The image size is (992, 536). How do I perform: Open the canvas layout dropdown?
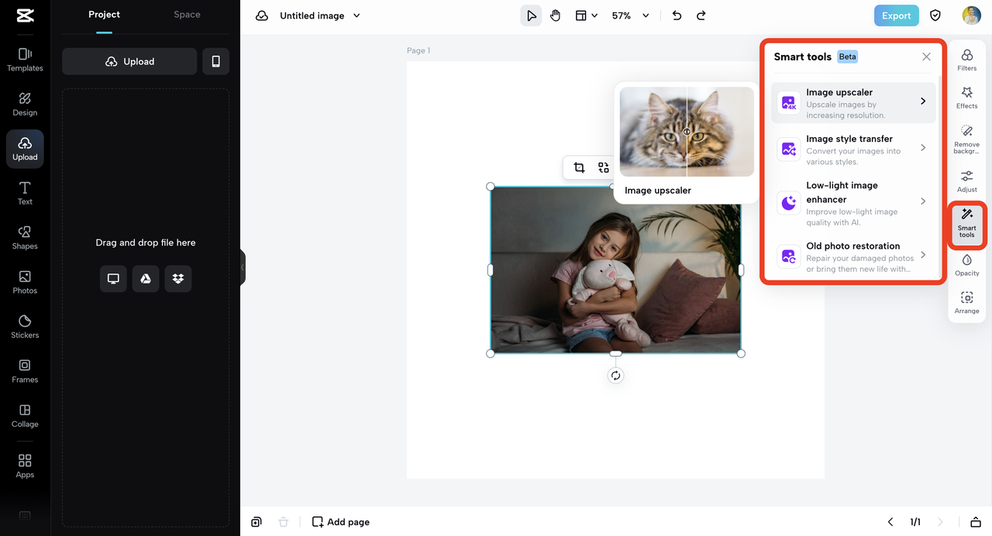[587, 15]
